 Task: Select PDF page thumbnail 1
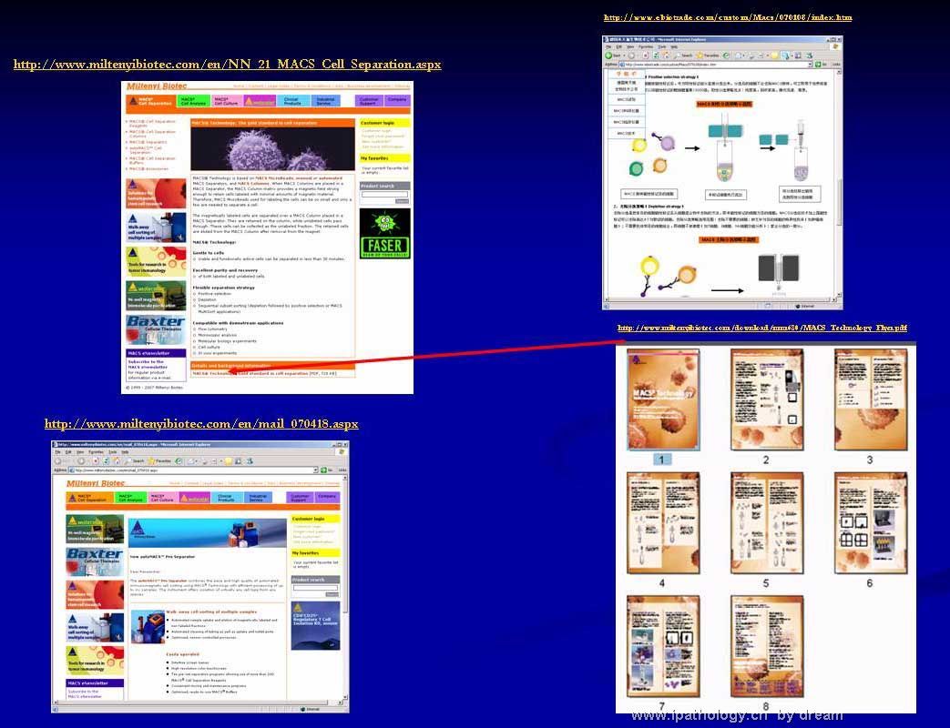(663, 399)
